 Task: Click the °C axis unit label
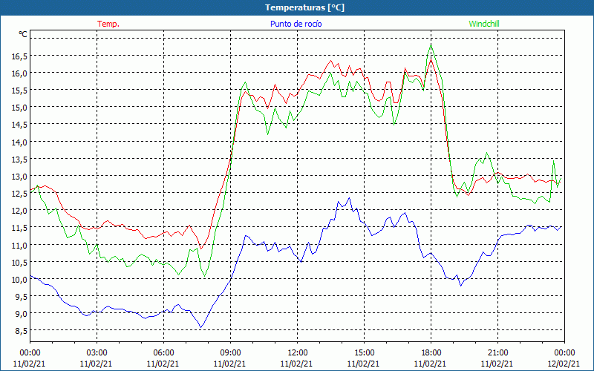[23, 34]
